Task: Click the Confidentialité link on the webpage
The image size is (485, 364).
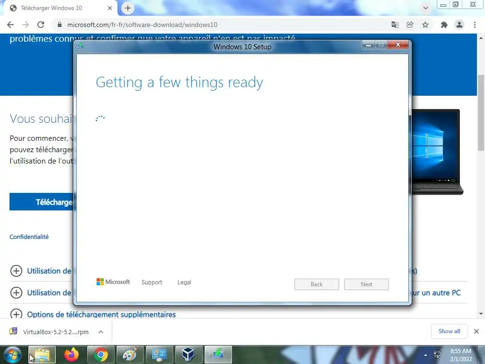Action: coord(29,237)
